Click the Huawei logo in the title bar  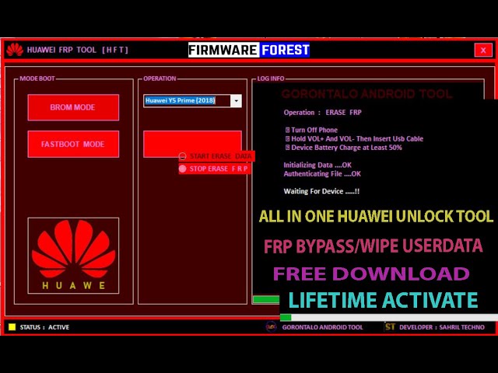click(15, 50)
